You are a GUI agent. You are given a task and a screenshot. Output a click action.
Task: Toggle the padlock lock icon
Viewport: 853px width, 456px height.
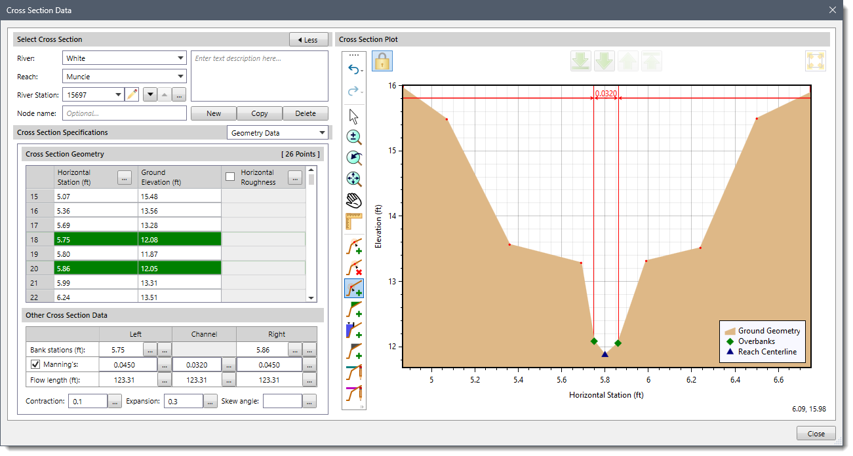pos(382,62)
